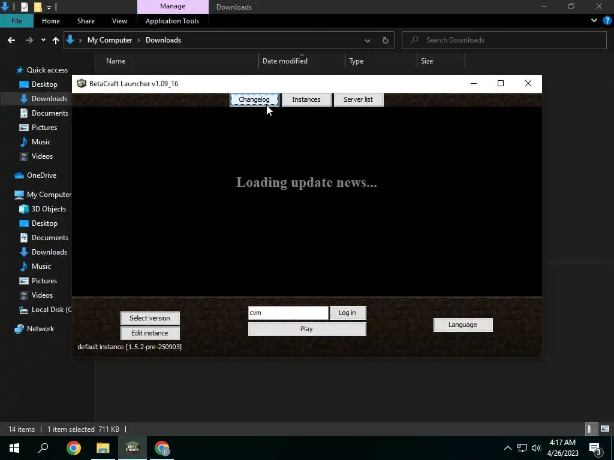Image resolution: width=614 pixels, height=460 pixels.
Task: Select the Application Tools ribbon tab
Action: (x=172, y=21)
